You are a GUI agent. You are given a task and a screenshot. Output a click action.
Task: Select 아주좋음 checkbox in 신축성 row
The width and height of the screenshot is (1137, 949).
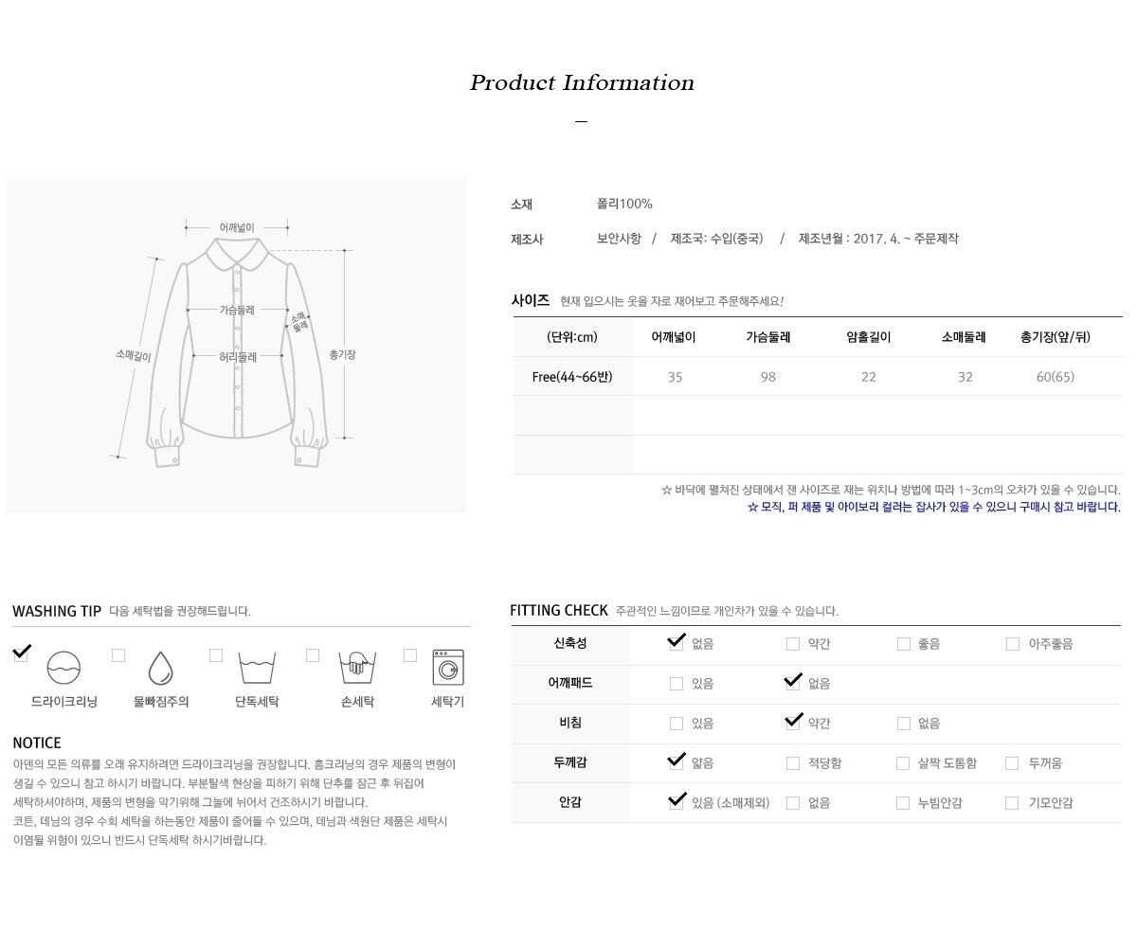(x=1012, y=644)
